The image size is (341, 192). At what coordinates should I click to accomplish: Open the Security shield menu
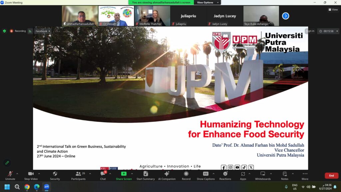coord(55,175)
